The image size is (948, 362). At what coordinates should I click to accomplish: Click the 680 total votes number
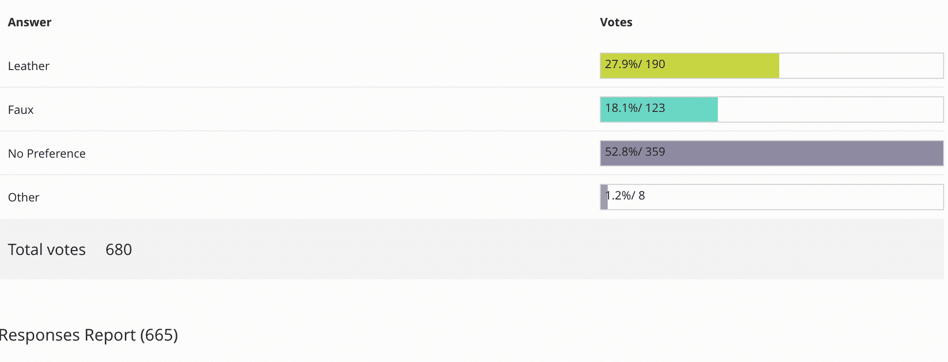pos(118,250)
